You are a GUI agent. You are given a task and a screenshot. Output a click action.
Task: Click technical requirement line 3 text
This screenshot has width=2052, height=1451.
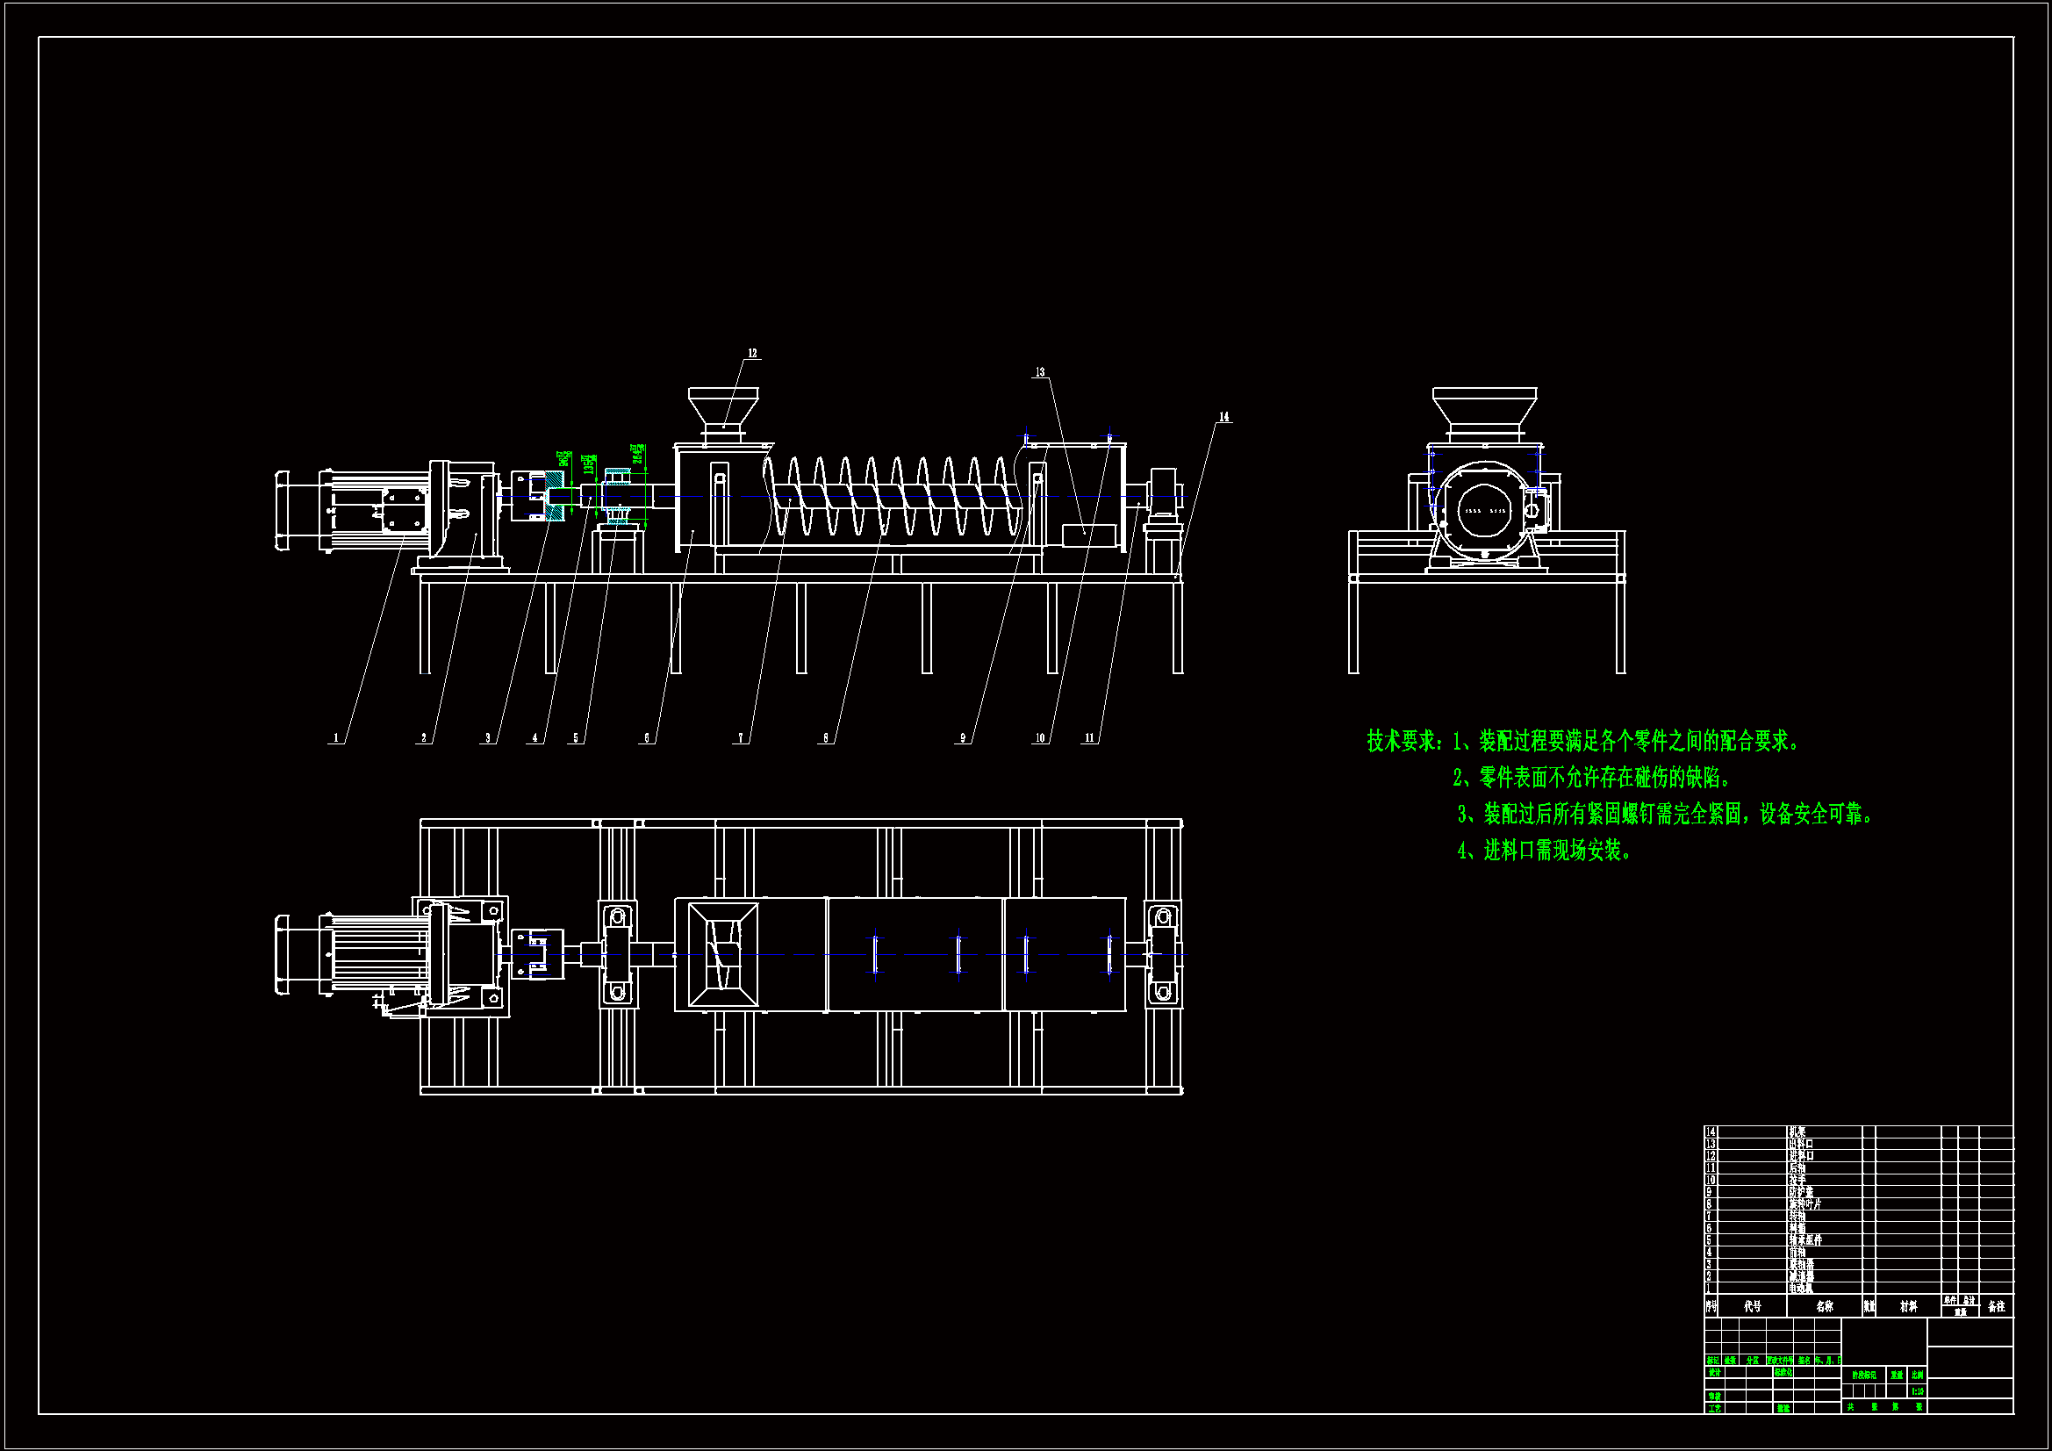tap(1665, 815)
